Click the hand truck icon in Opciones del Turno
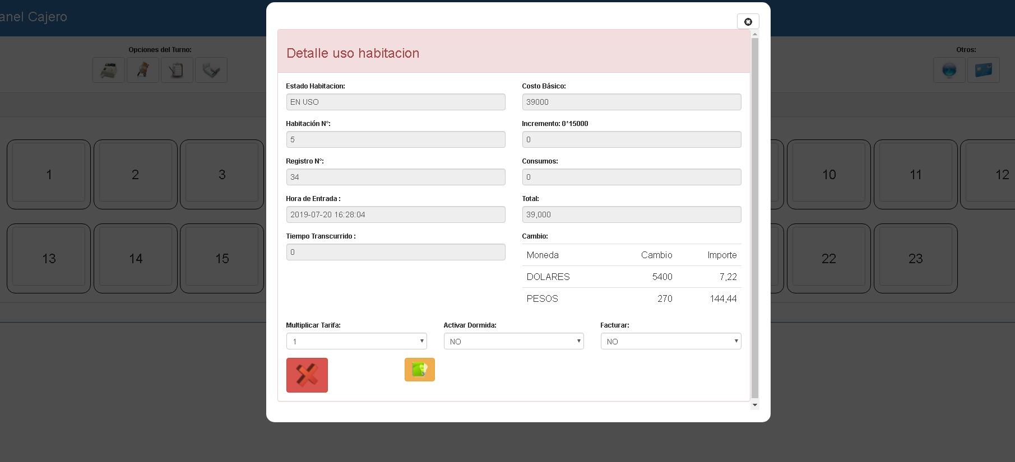The image size is (1015, 462). pyautogui.click(x=143, y=70)
